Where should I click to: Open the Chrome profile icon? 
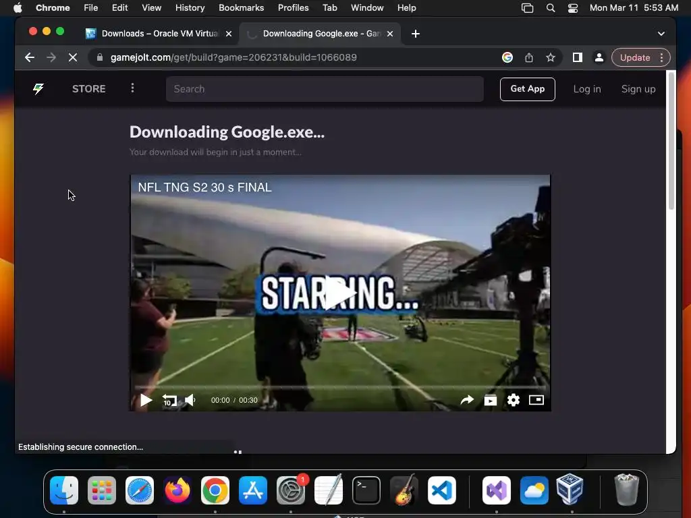pos(599,57)
